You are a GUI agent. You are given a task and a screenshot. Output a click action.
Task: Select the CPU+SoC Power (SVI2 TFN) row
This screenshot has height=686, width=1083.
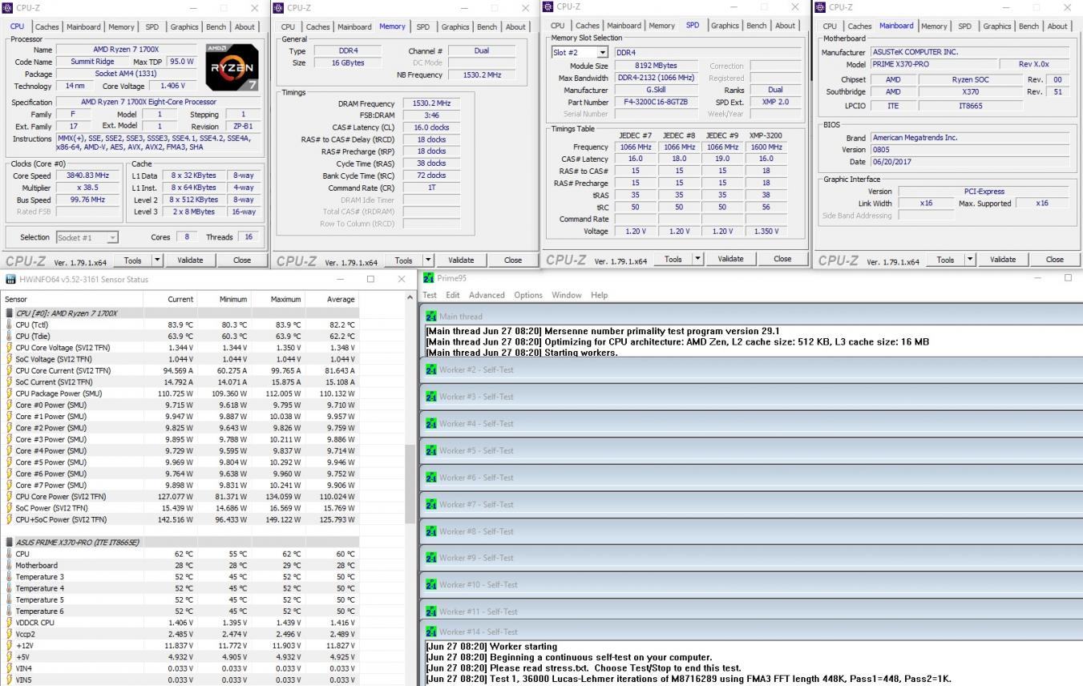pyautogui.click(x=180, y=519)
